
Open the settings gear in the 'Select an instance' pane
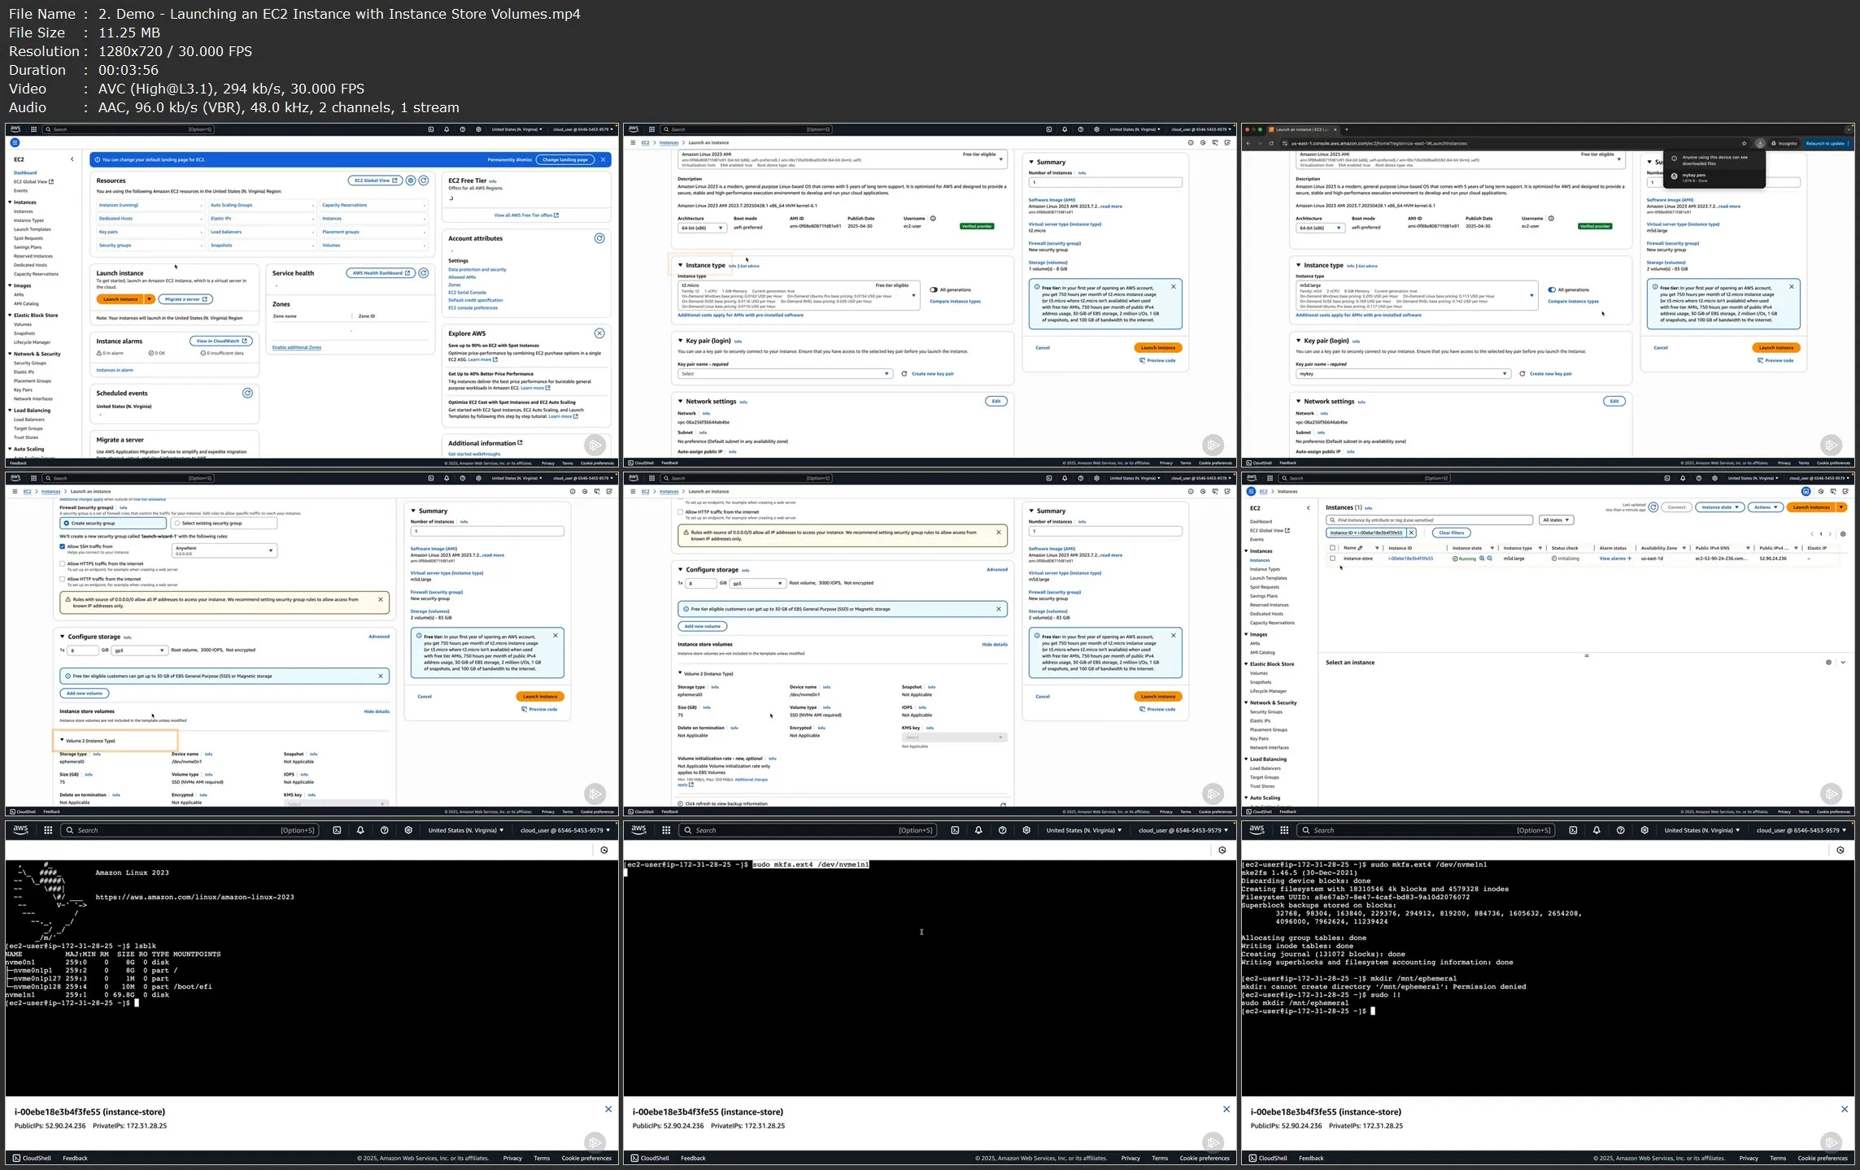[x=1828, y=663]
